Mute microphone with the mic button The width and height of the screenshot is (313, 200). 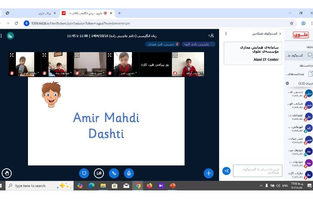click(x=129, y=172)
